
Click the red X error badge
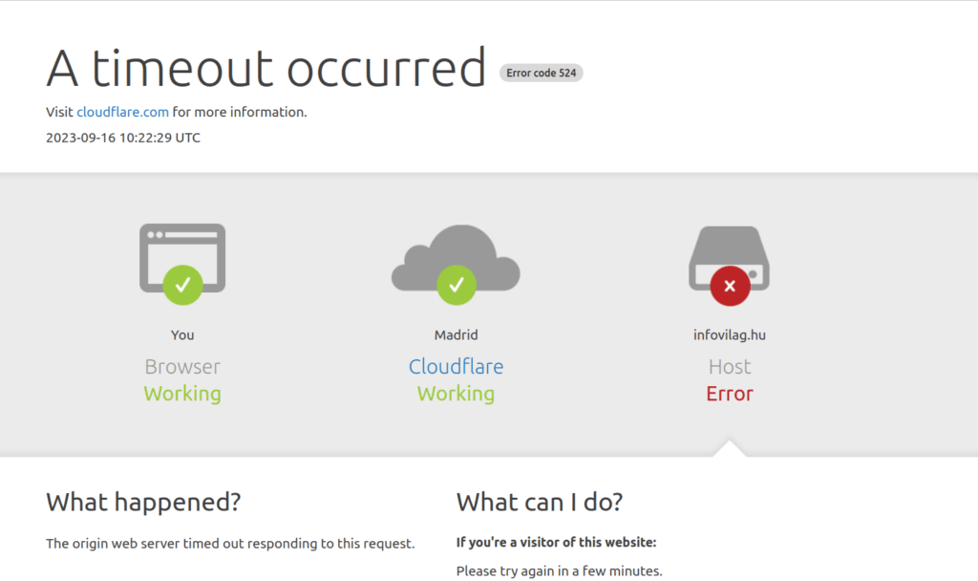(x=730, y=285)
